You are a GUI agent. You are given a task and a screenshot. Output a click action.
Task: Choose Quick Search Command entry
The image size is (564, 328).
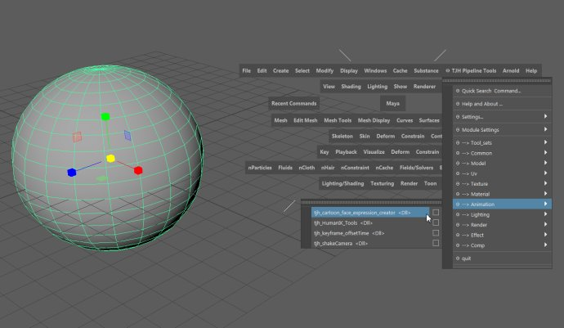(x=502, y=91)
